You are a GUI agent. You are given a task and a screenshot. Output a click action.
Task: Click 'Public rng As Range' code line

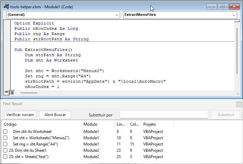coord(40,34)
